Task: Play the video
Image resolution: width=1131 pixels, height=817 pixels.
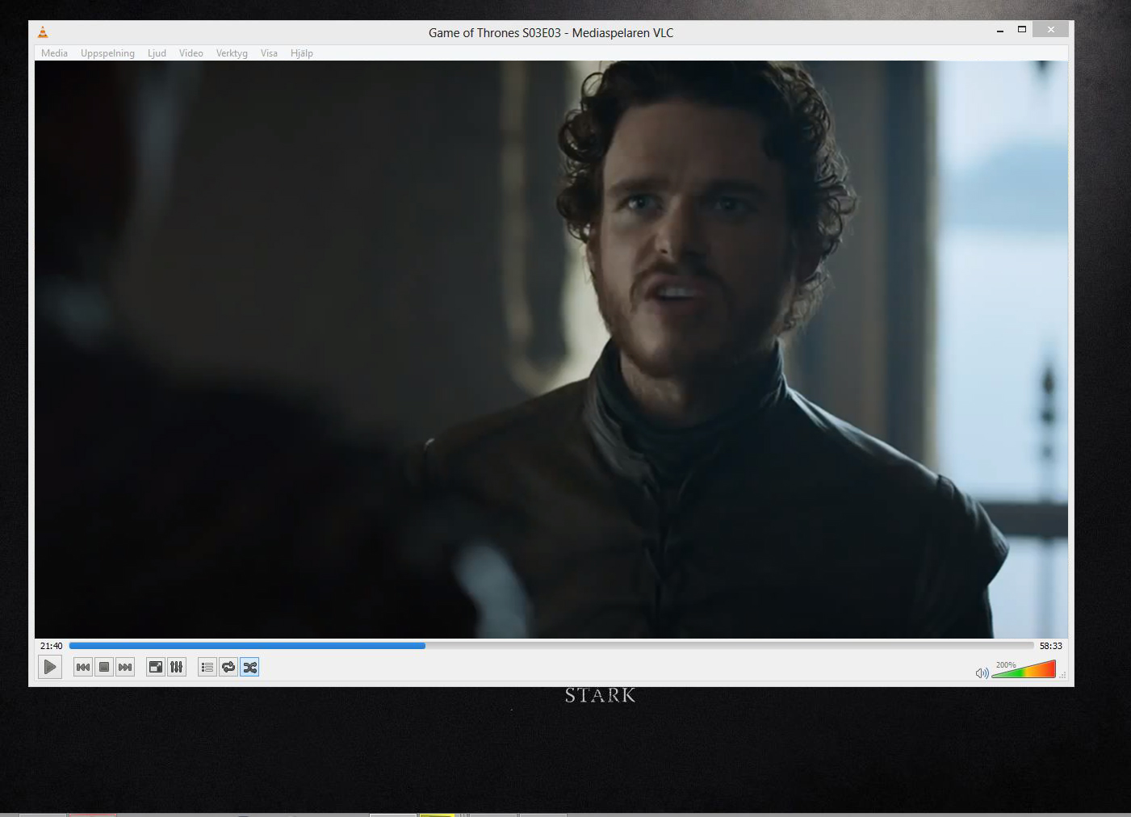Action: (x=49, y=667)
